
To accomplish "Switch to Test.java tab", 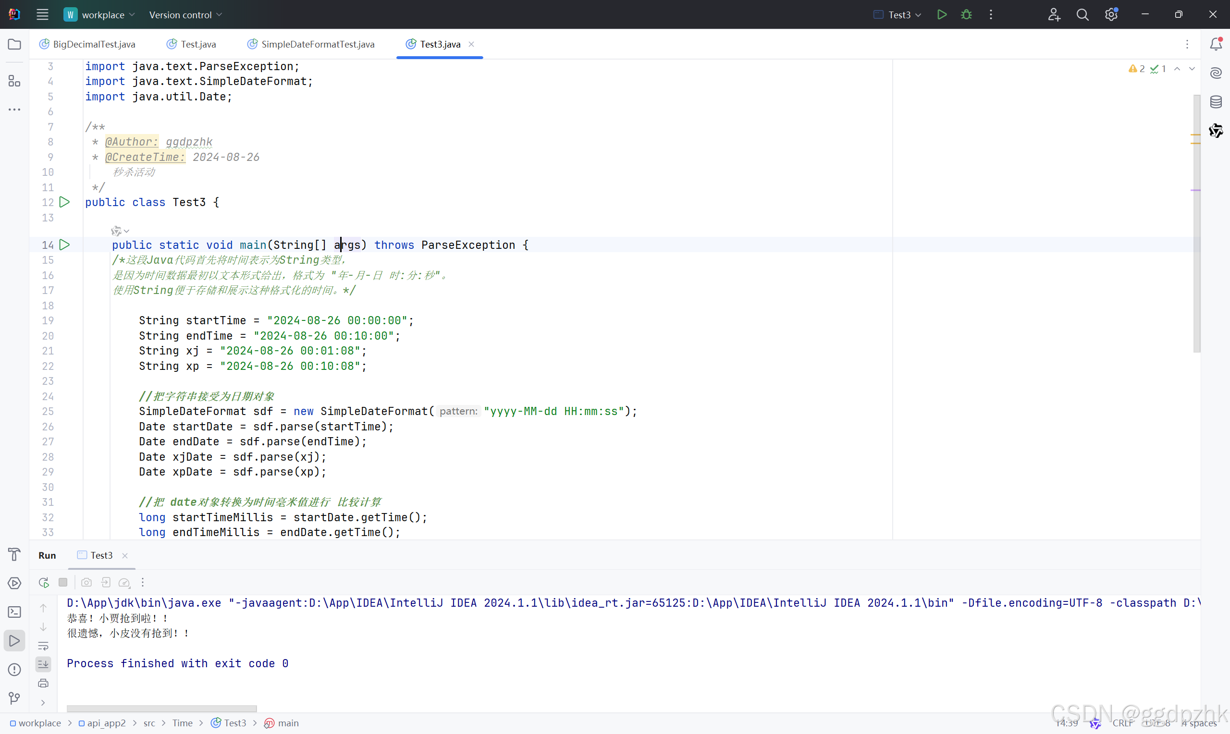I will (191, 44).
